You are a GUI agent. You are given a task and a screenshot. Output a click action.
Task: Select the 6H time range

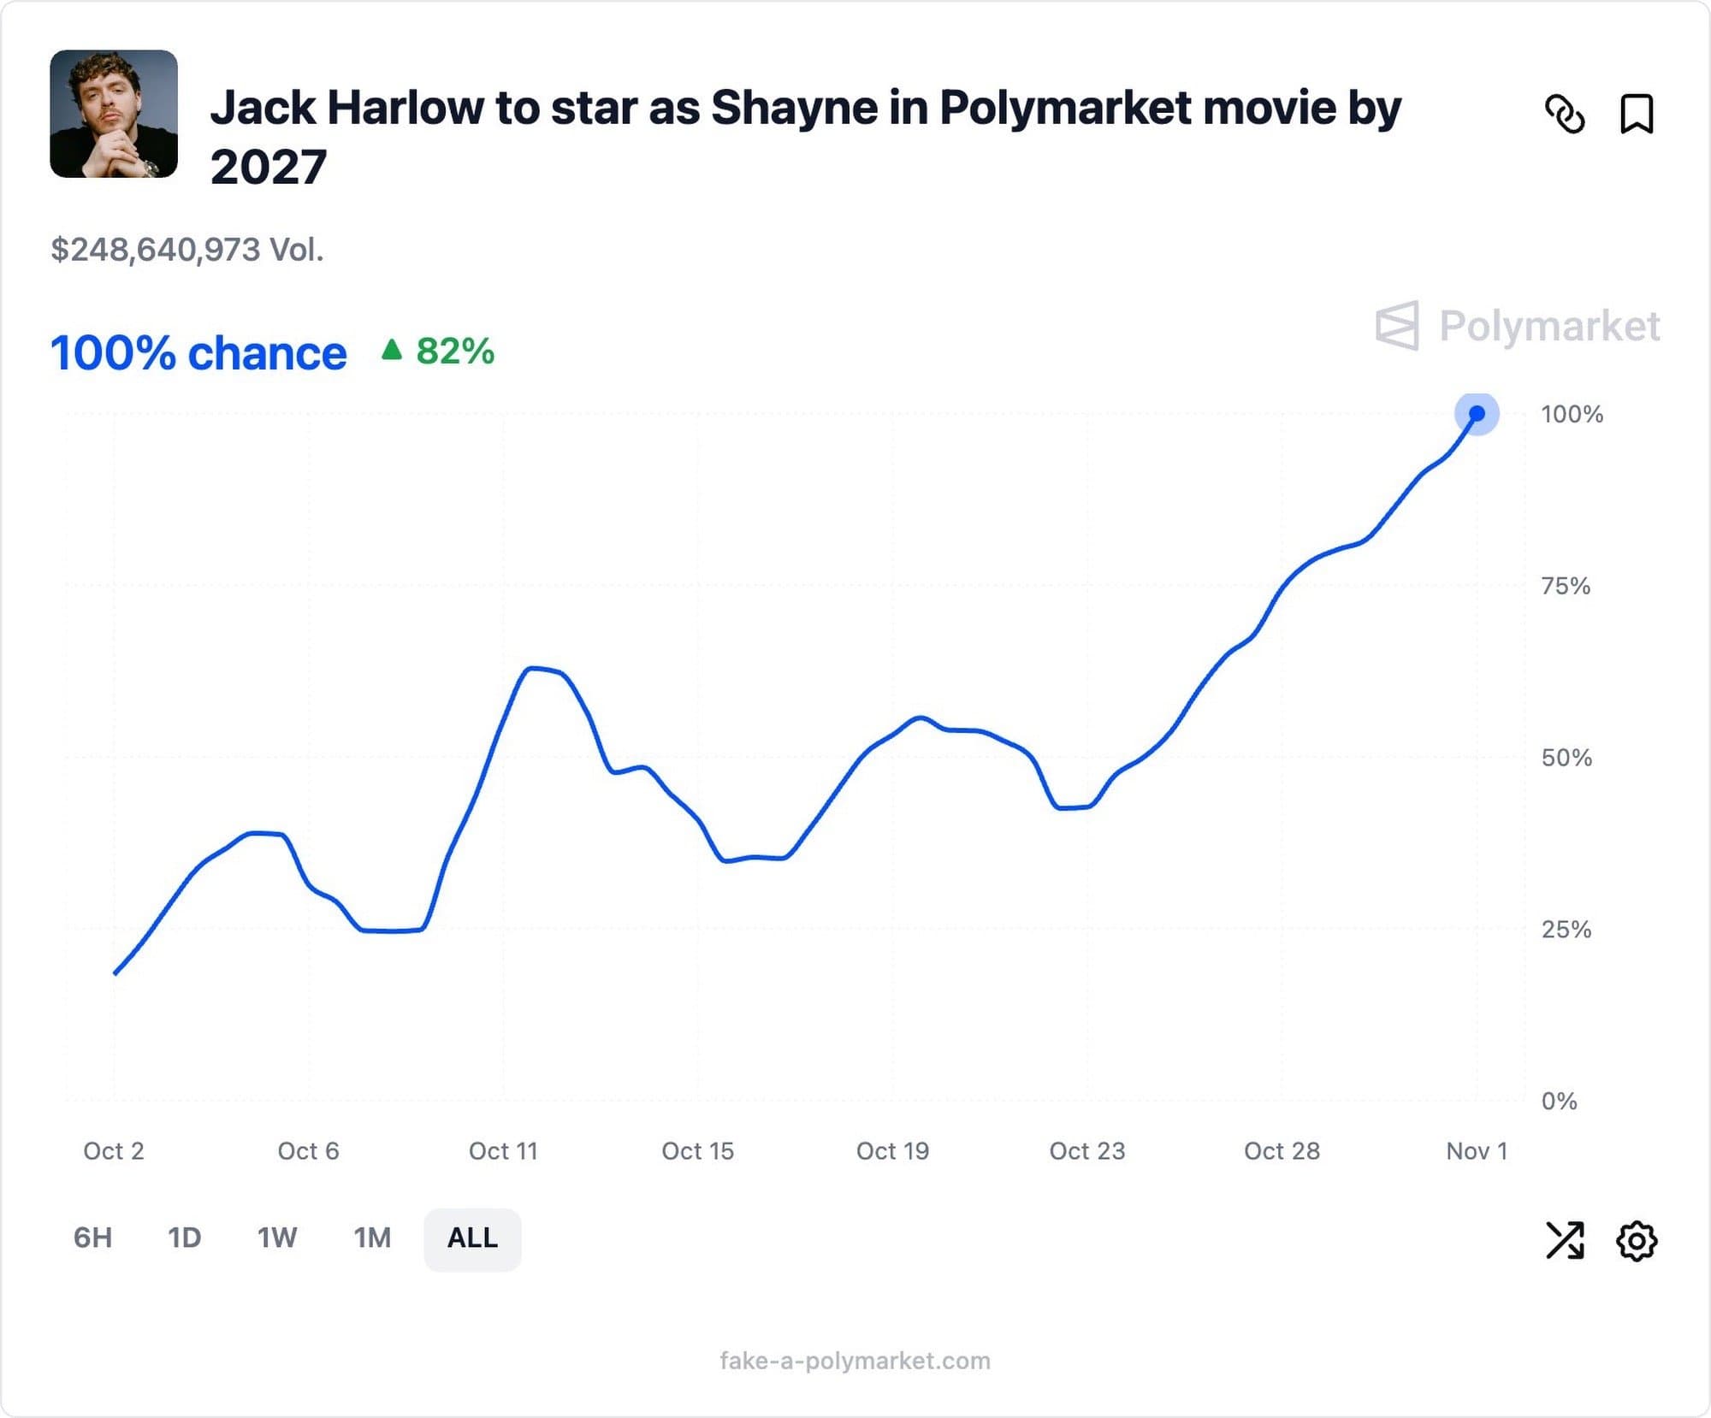point(92,1238)
